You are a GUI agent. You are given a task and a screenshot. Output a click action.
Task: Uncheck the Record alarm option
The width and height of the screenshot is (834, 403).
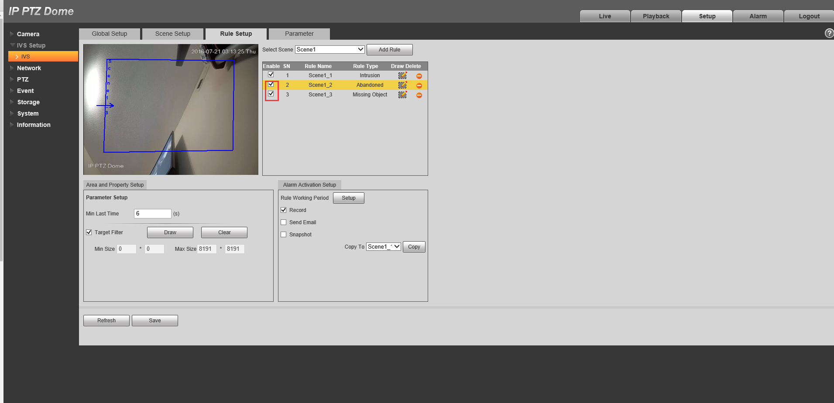pyautogui.click(x=284, y=210)
